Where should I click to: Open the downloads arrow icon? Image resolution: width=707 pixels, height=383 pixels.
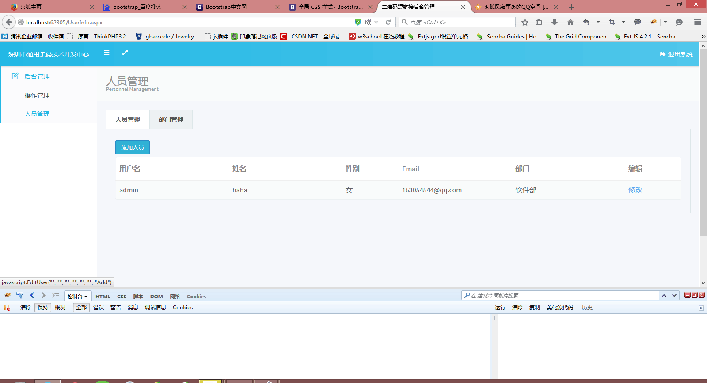(555, 22)
